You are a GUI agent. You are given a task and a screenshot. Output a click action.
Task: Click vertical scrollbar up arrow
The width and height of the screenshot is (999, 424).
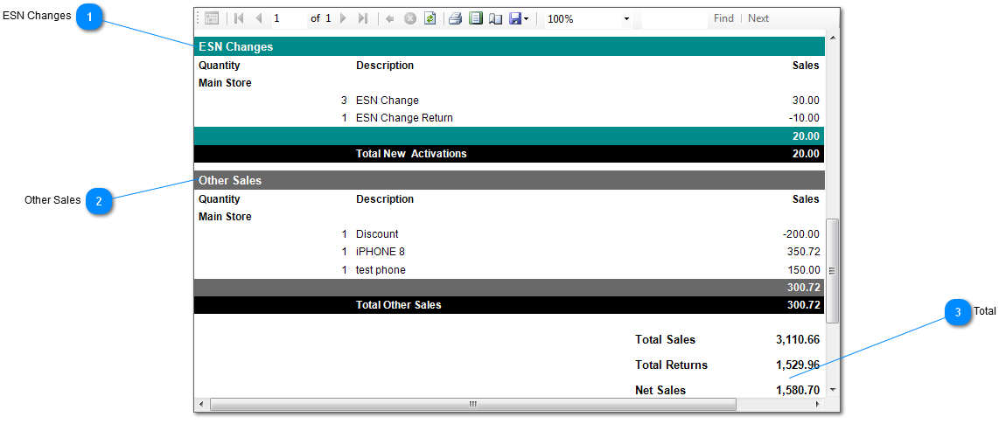tap(832, 38)
